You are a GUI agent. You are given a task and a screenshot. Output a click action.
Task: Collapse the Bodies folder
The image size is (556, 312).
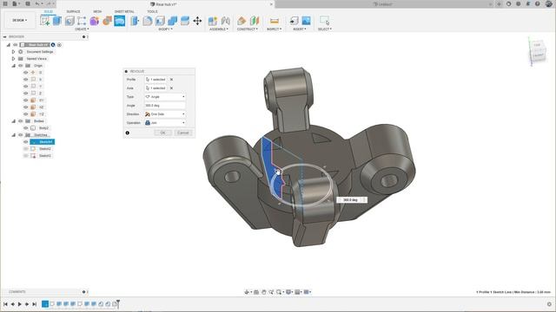14,121
